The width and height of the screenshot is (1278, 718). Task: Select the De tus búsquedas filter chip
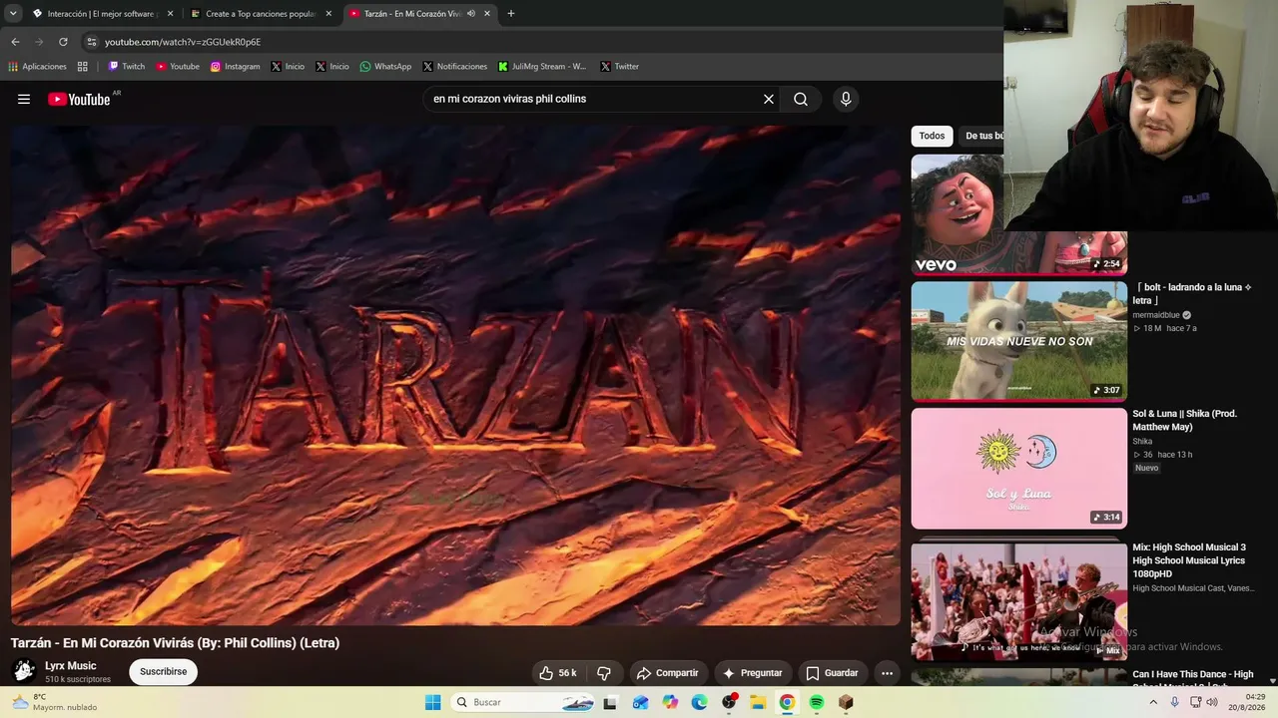[982, 136]
